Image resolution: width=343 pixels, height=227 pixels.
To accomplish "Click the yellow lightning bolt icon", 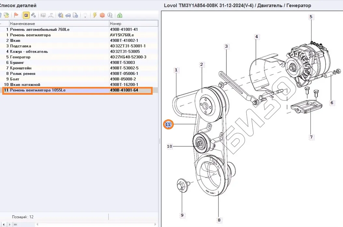I will 95,15.
